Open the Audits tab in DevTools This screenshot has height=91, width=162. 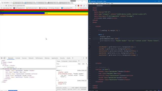pos(69,58)
